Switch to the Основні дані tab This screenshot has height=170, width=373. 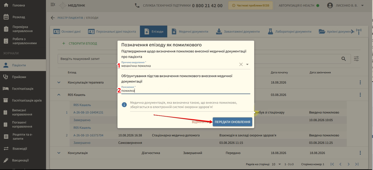(67, 31)
